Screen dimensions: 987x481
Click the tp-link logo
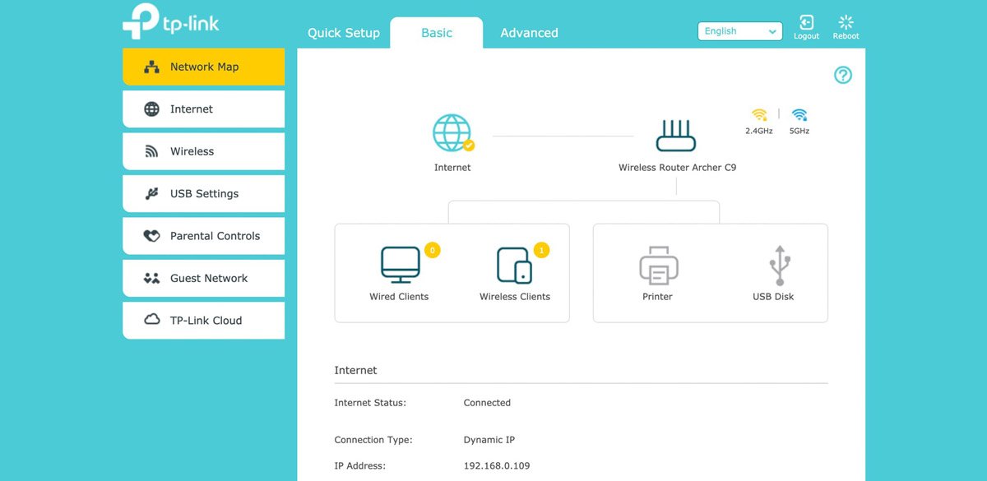coord(171,21)
